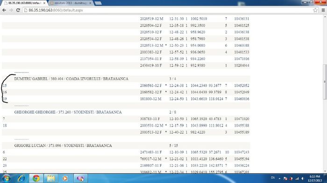The height and width of the screenshot is (183, 327).
Task: Click ring number 2430419-10 F
Action: click(151, 65)
